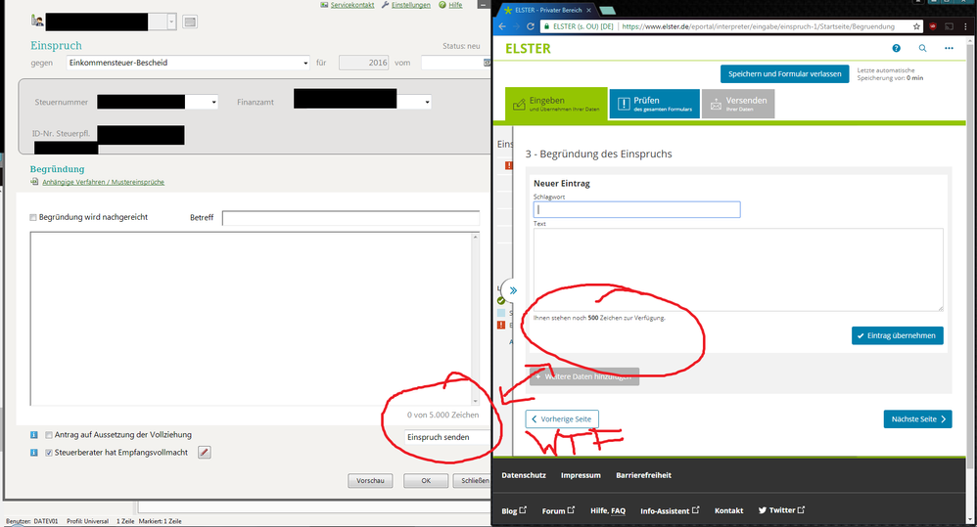Click info icon beside Antrag auf Aussetzung

[33, 435]
